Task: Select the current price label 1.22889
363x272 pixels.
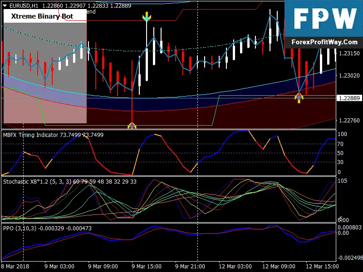Action: tap(349, 98)
